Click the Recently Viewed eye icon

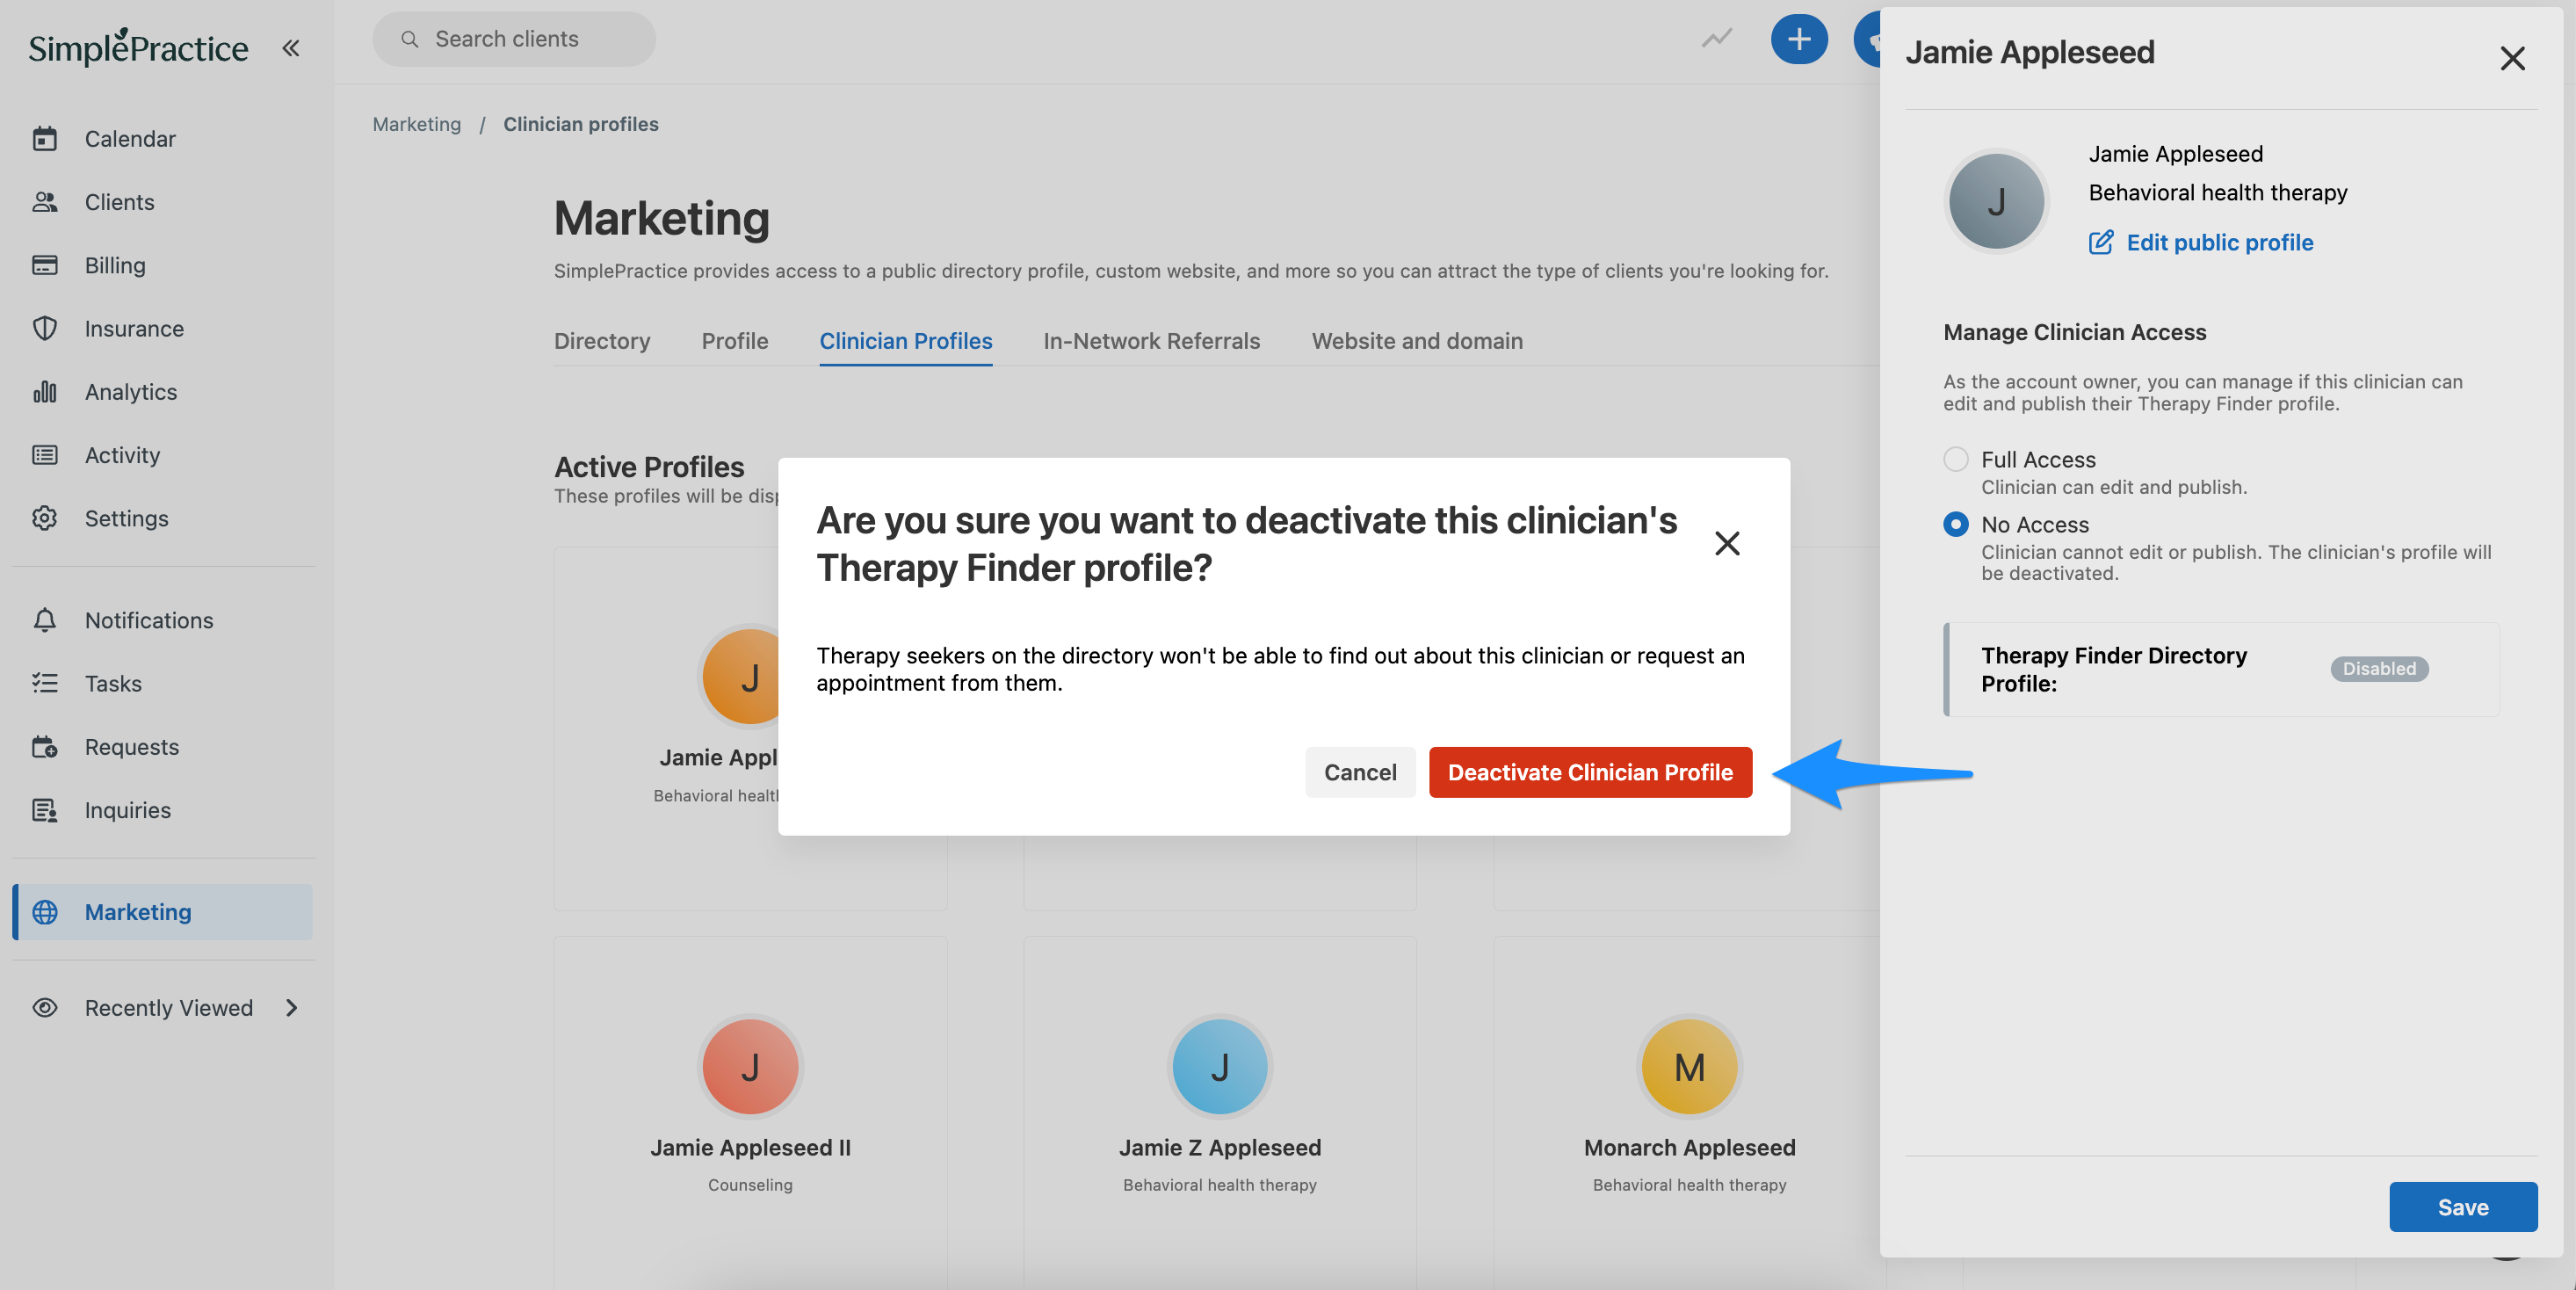coord(45,1007)
